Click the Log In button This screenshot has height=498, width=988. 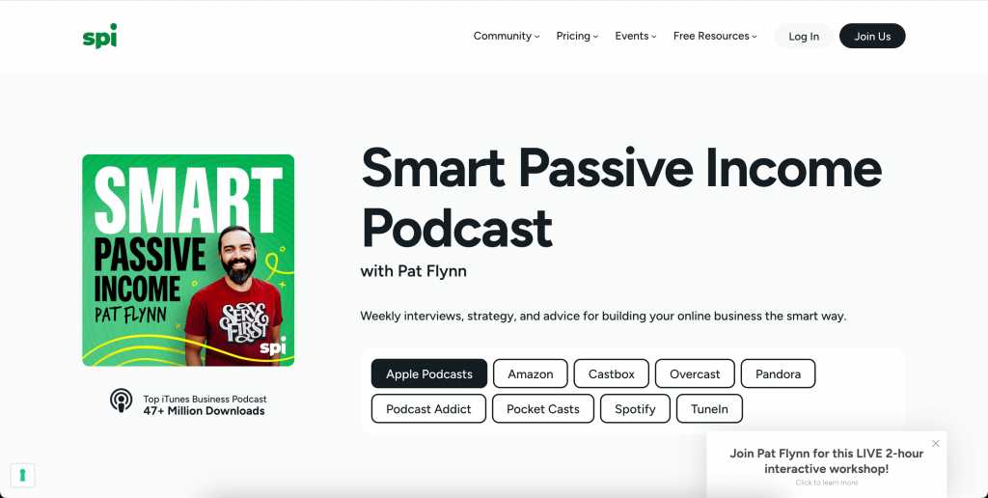[804, 36]
